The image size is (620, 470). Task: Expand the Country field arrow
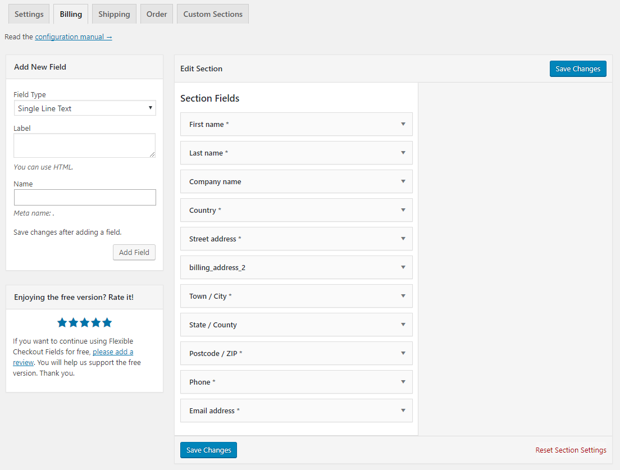(403, 210)
